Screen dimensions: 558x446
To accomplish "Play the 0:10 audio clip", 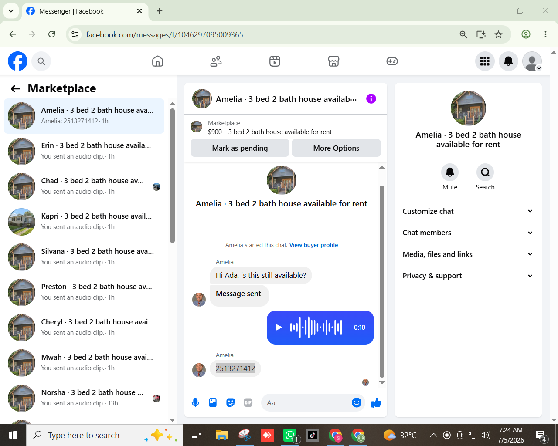I will (279, 328).
